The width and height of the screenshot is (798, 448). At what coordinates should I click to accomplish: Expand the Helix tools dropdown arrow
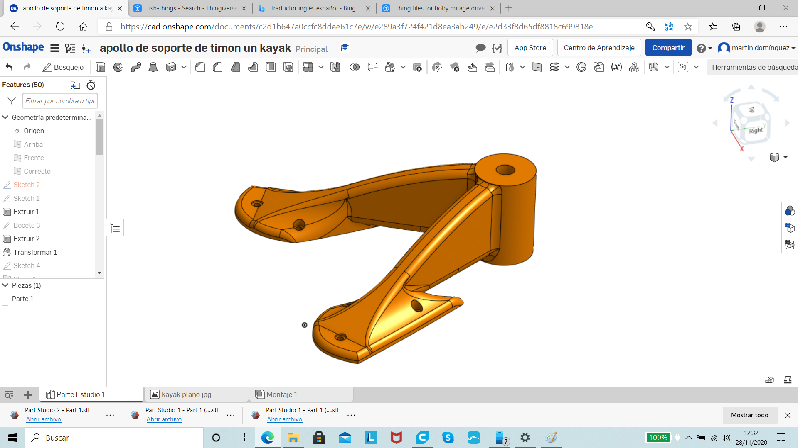coord(567,67)
